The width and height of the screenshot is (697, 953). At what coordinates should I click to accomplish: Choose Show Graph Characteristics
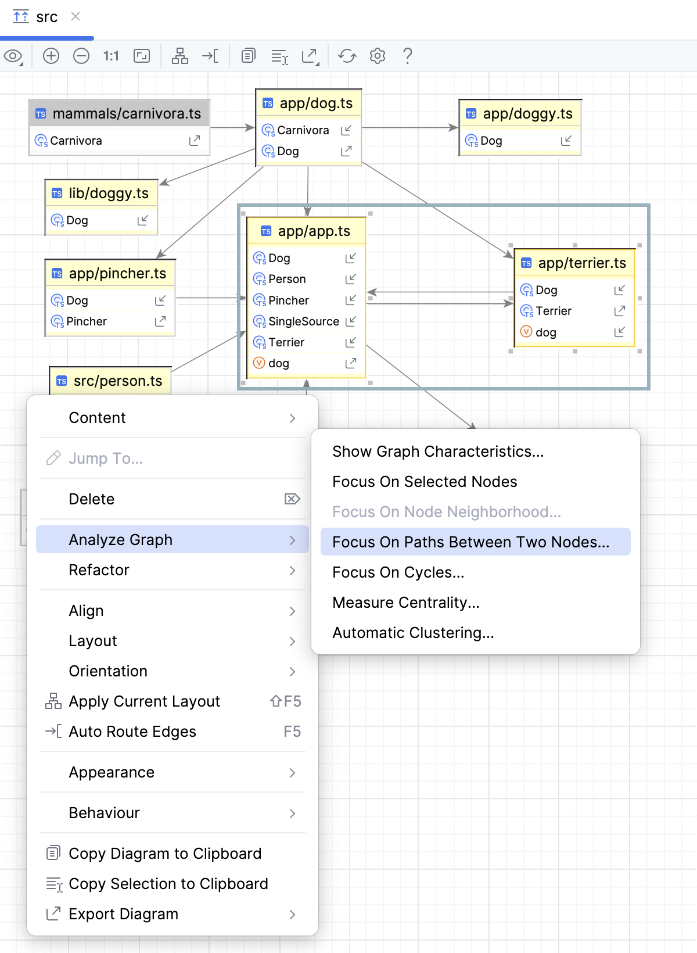click(476, 452)
